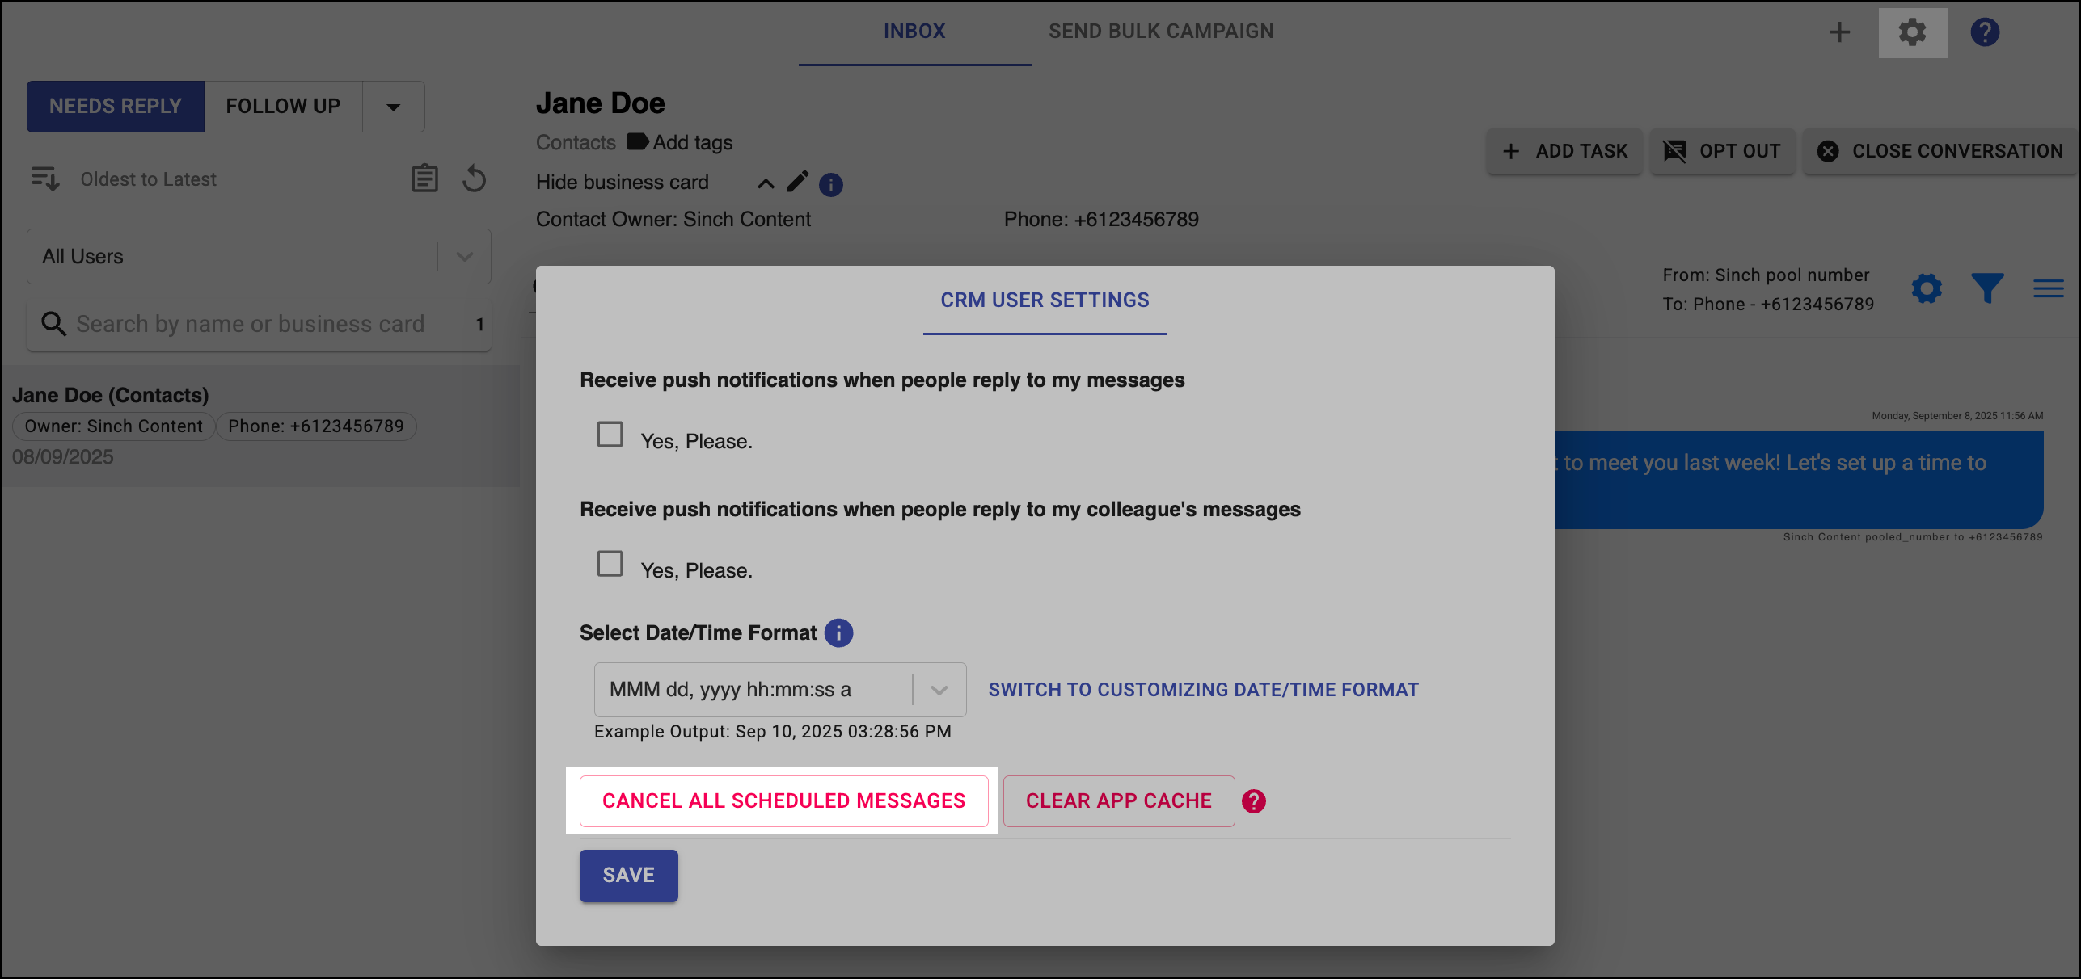This screenshot has width=2081, height=979.
Task: Click Jane Doe heading in conversation
Action: [x=600, y=103]
